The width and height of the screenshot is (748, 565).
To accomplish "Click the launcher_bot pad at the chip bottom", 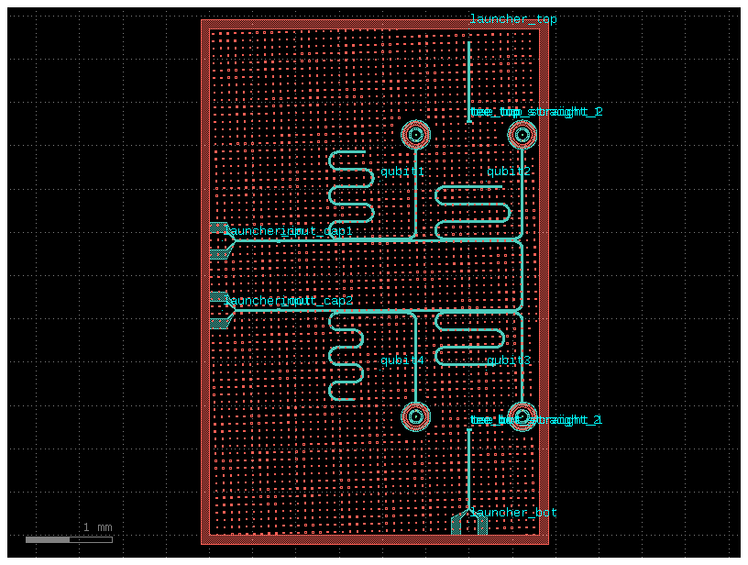I will point(468,523).
